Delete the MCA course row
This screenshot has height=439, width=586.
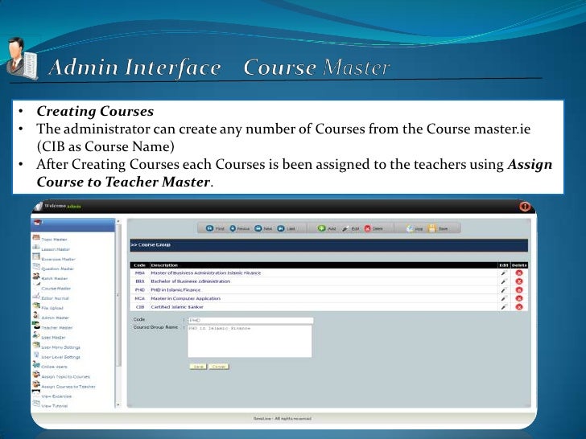pyautogui.click(x=518, y=298)
